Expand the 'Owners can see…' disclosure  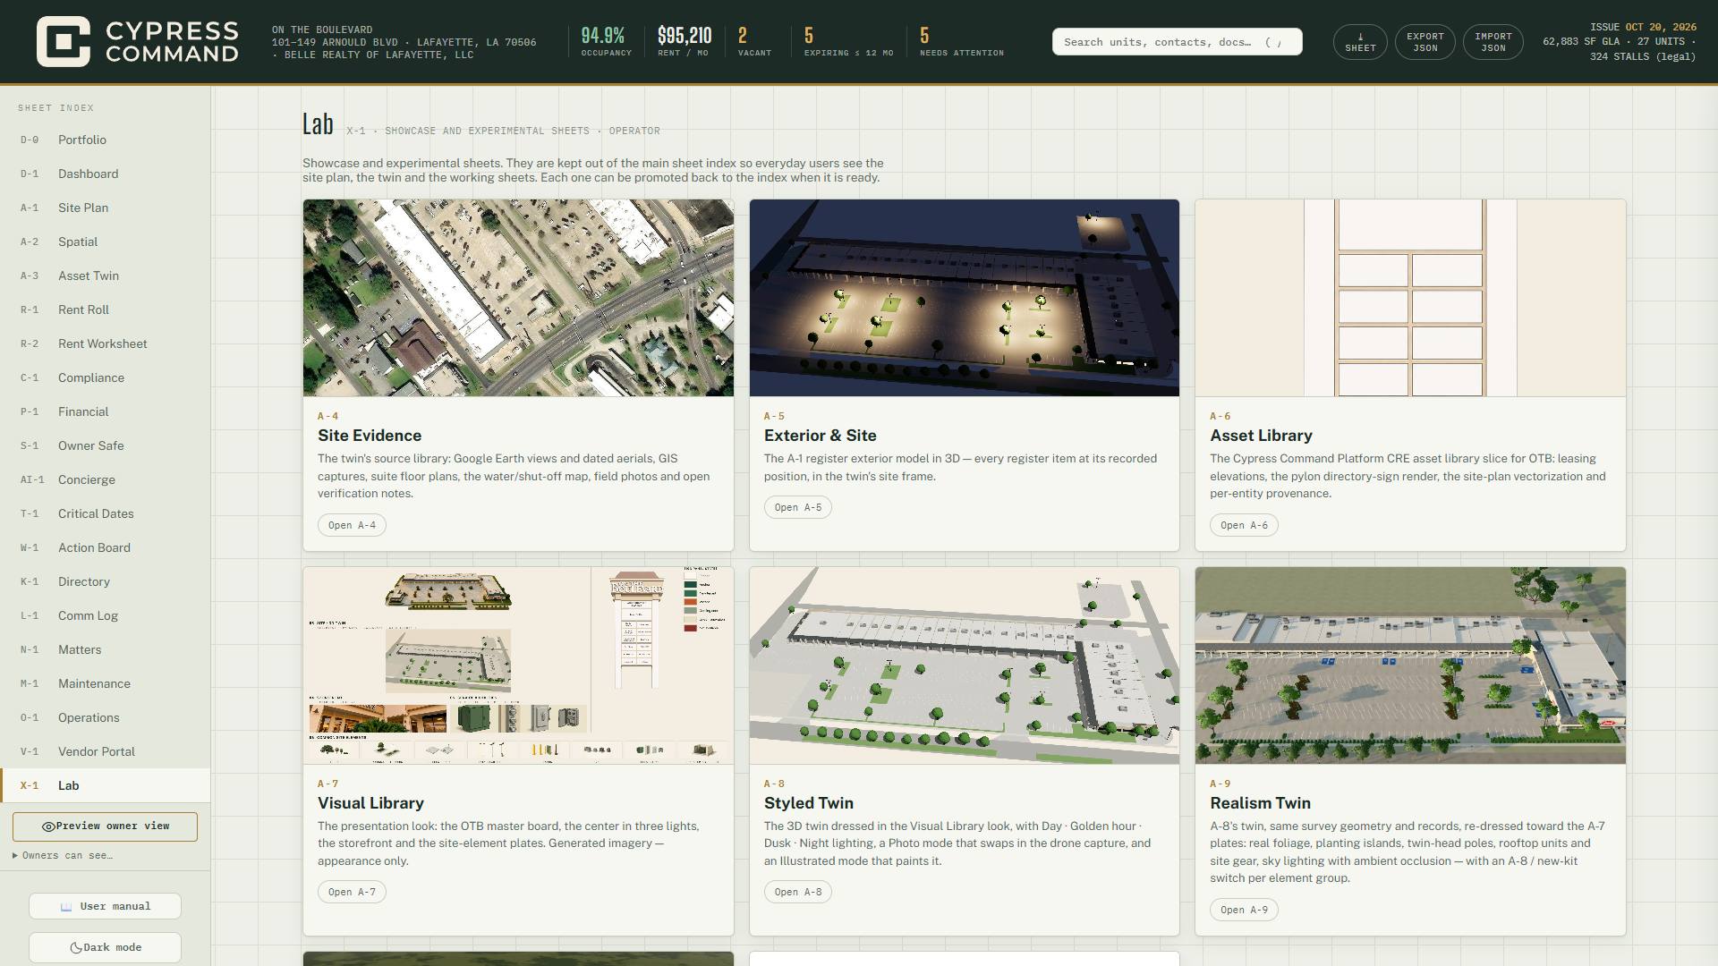[x=63, y=856]
